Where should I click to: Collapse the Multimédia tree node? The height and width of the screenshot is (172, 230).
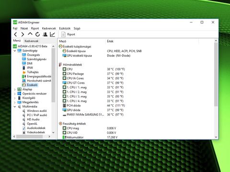click(x=15, y=107)
